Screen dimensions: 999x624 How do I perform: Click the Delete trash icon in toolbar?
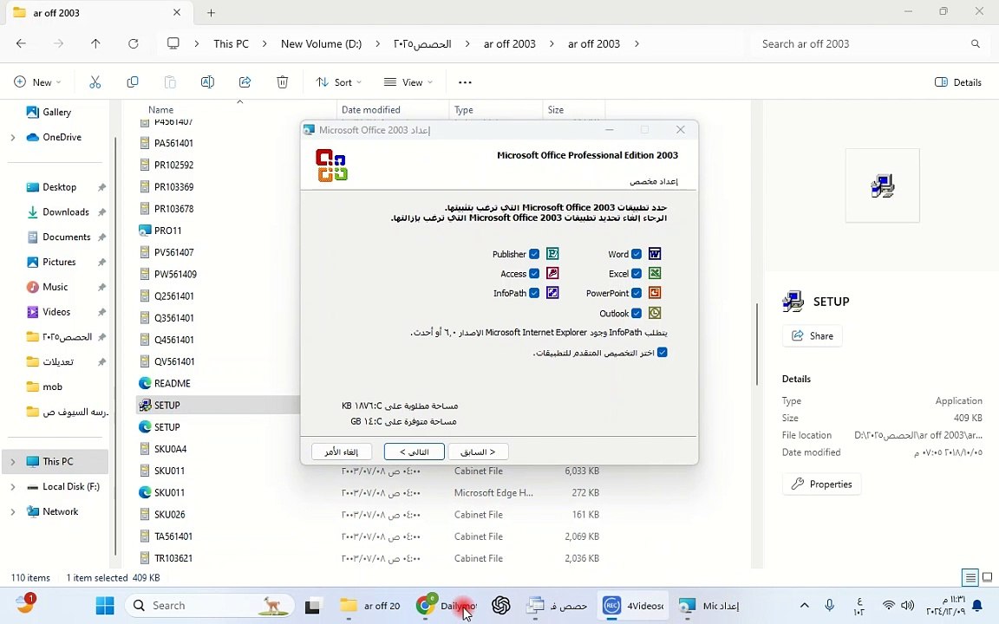(x=282, y=82)
